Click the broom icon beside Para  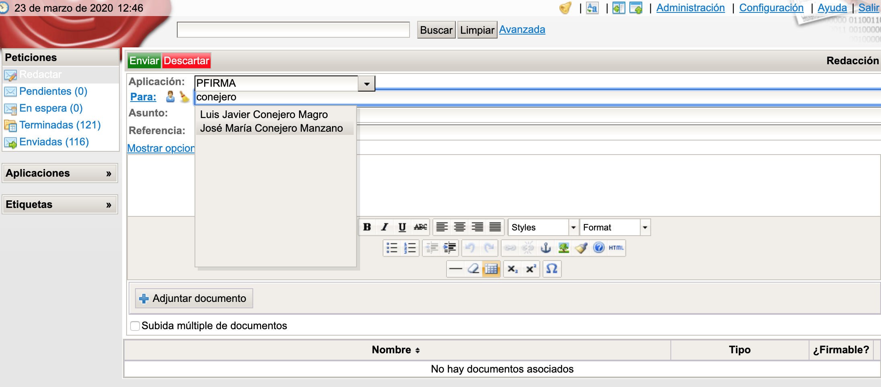coord(184,97)
